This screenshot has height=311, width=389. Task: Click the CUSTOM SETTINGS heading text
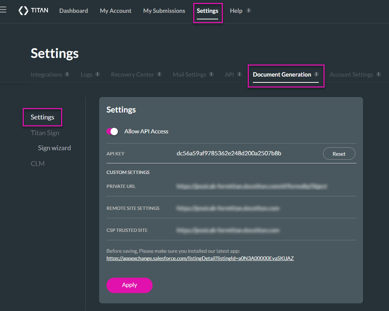click(128, 173)
